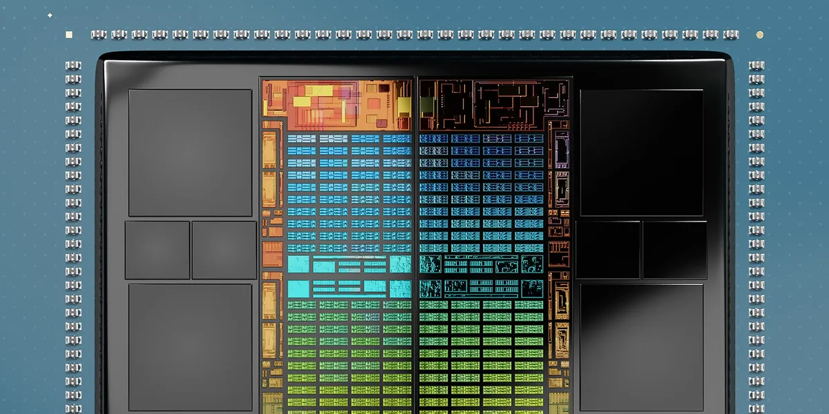Screen dimensions: 829x414
Task: Click the vertical seam dividing the two die halves
Action: 416,245
